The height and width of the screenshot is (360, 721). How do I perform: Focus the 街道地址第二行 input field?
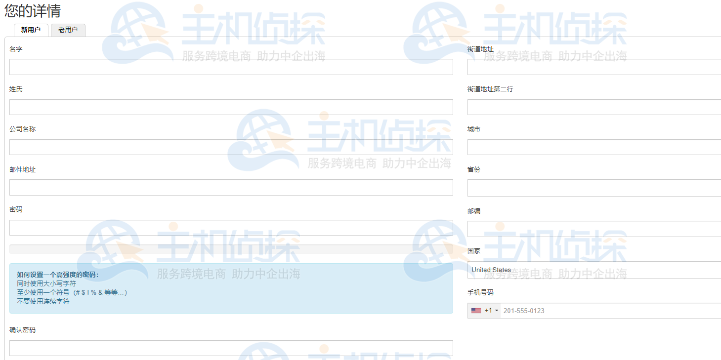[x=593, y=106]
